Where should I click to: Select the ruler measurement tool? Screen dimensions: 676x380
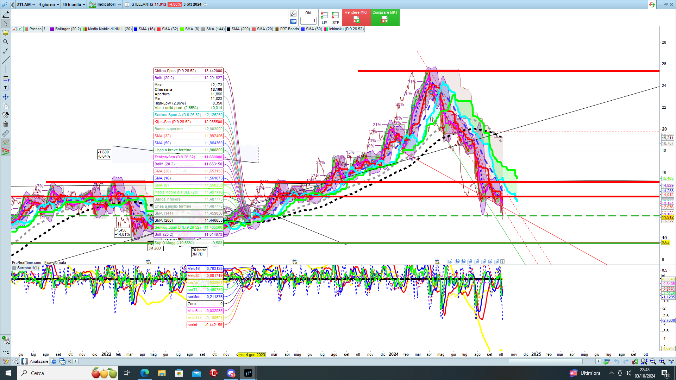(6, 133)
